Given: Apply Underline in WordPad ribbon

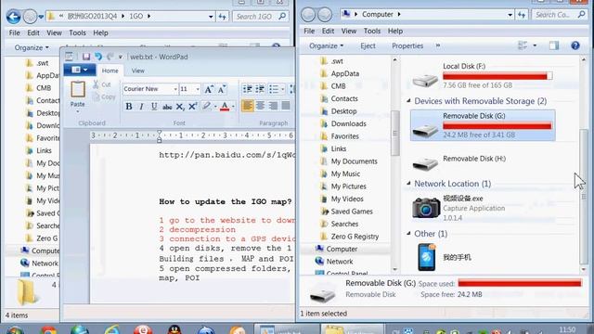Looking at the screenshot, I should [x=154, y=107].
